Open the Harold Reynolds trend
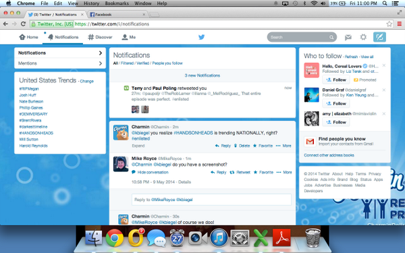Viewport: 405px width, 253px height. [33, 146]
